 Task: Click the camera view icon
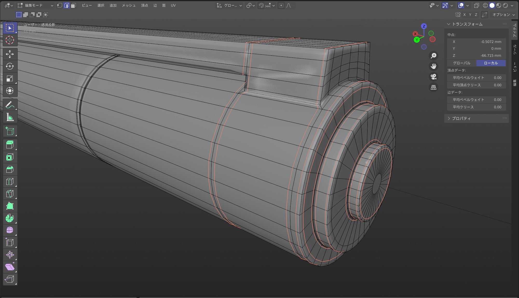tap(433, 77)
